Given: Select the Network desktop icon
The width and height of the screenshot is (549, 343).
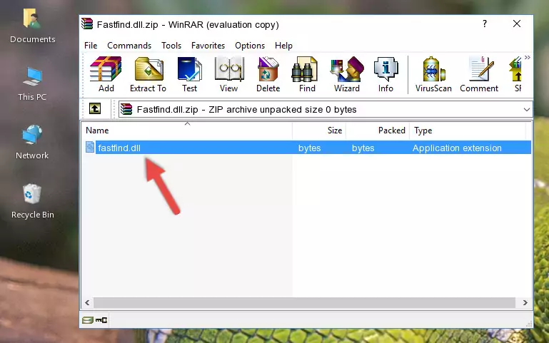Looking at the screenshot, I should click(32, 142).
